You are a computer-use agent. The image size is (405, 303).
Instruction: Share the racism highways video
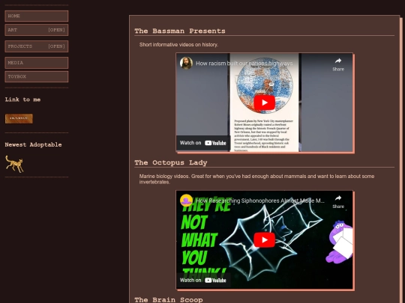(338, 64)
